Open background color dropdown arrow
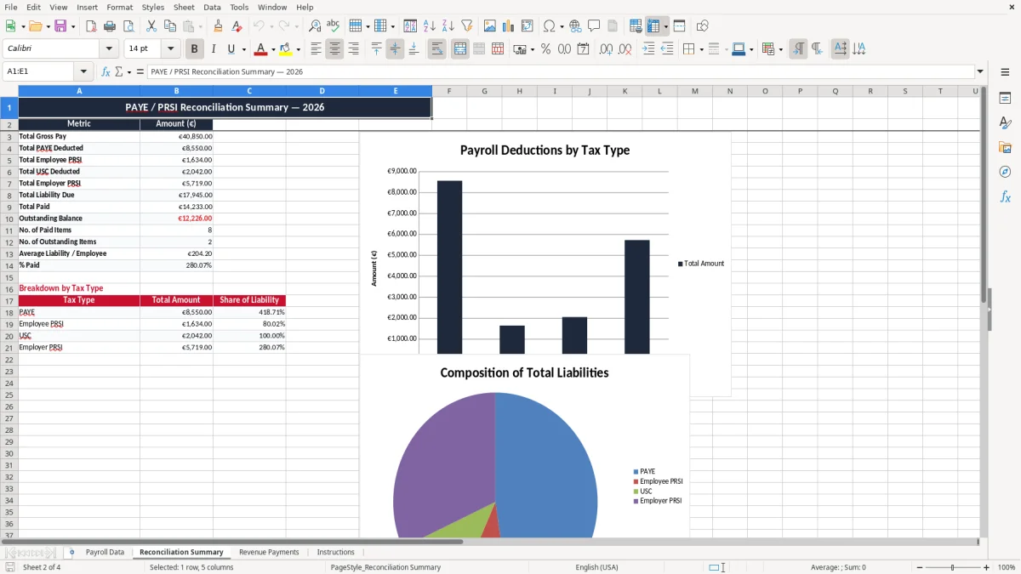 tap(298, 49)
